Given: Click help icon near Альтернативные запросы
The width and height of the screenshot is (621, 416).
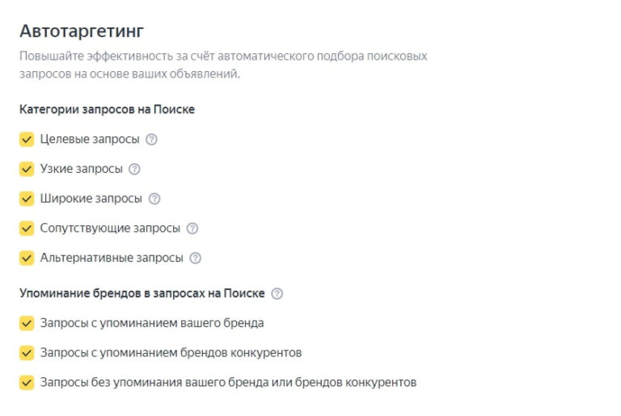Looking at the screenshot, I should tap(195, 258).
